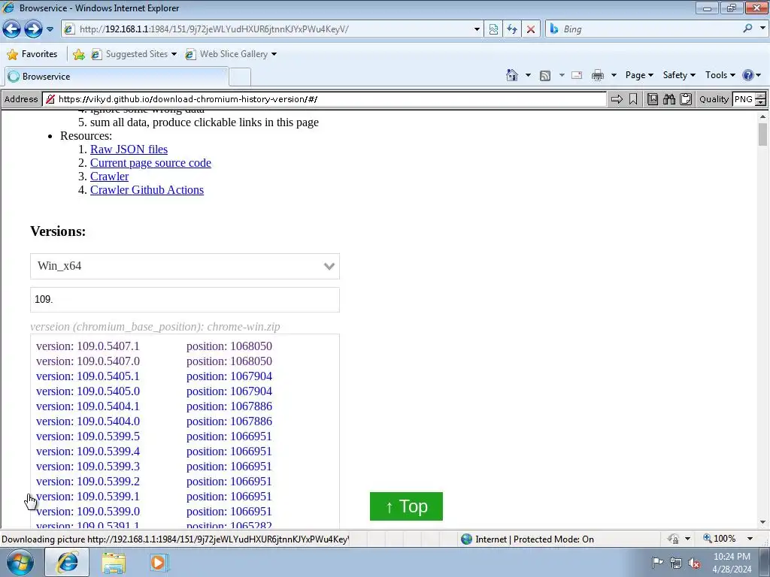The image size is (770, 577).
Task: Open version 109.0.5404.1 link
Action: click(88, 406)
